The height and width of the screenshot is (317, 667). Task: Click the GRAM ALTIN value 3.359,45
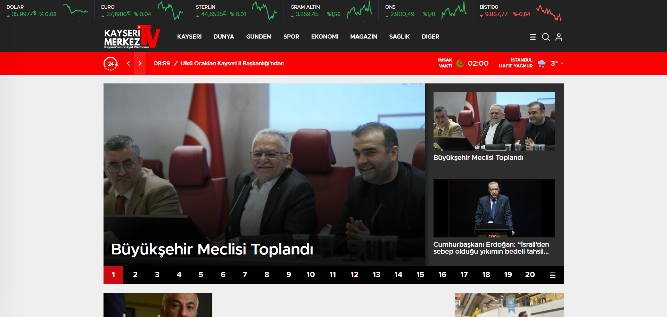[x=307, y=14]
